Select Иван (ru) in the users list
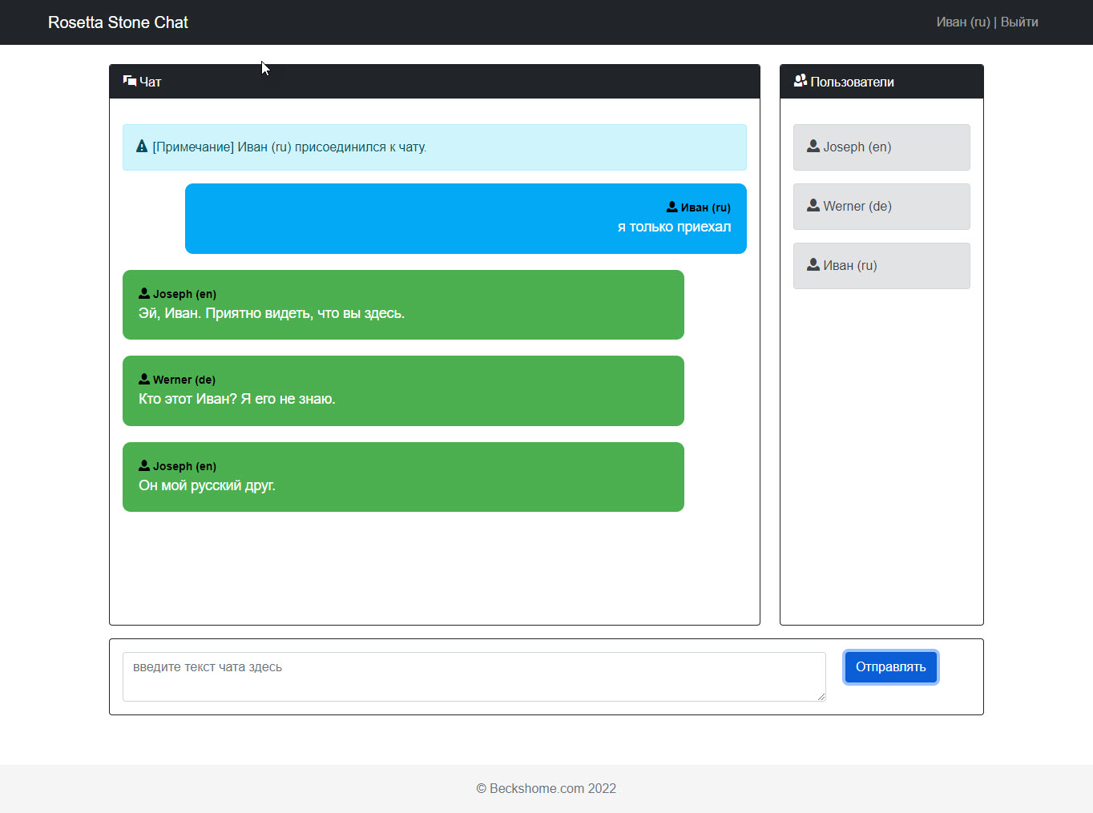This screenshot has height=813, width=1093. point(881,266)
